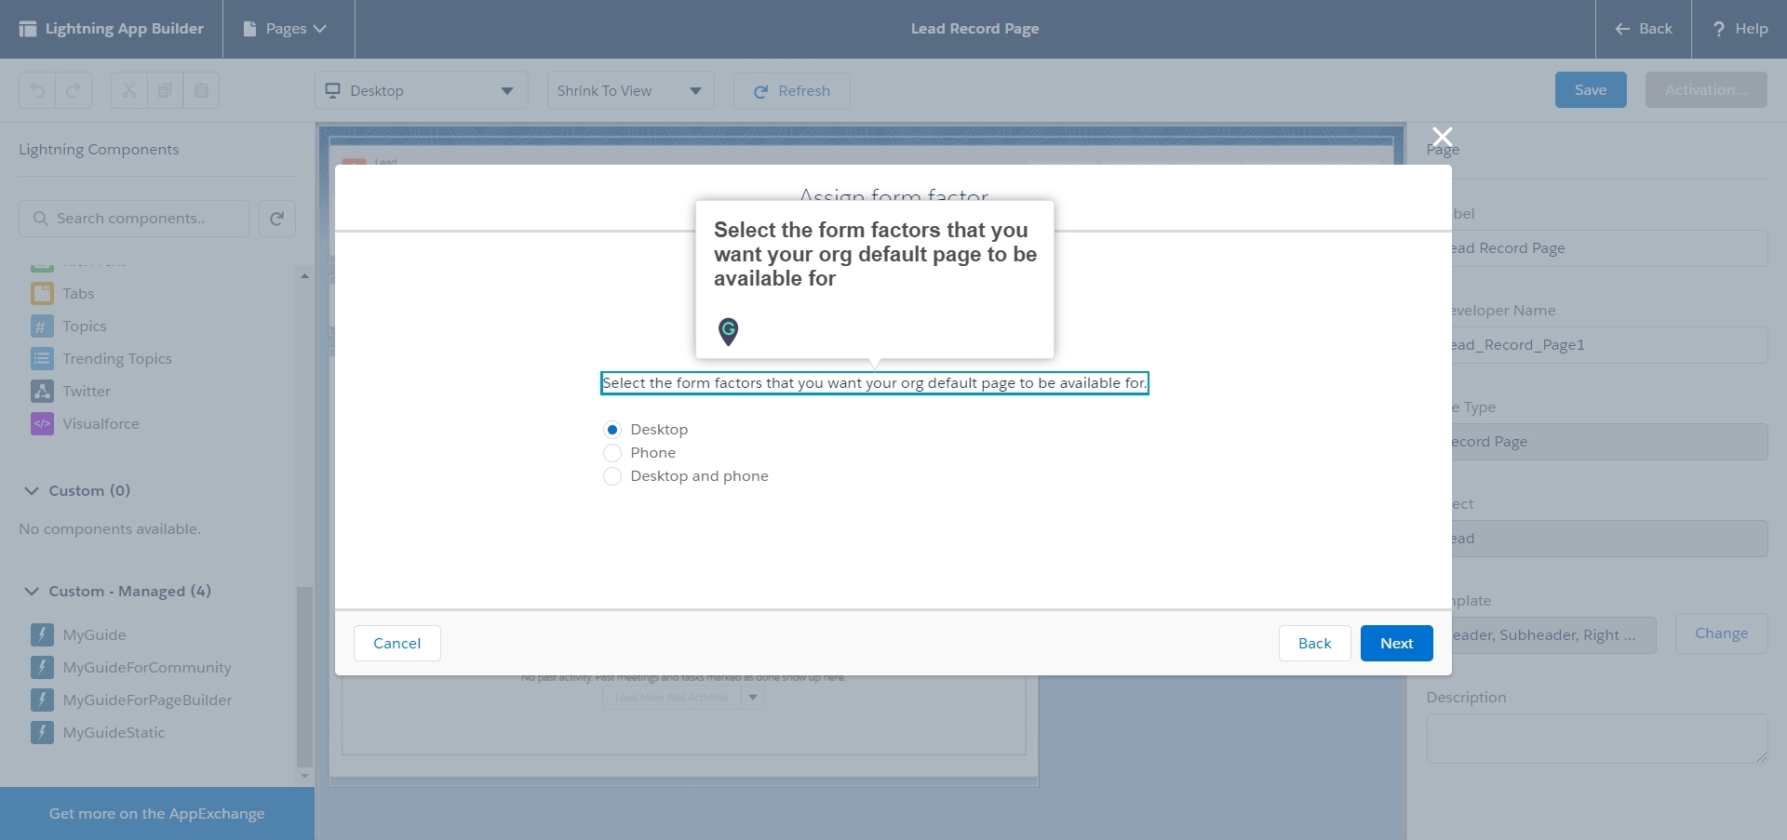Click the Pages document icon

pyautogui.click(x=249, y=29)
